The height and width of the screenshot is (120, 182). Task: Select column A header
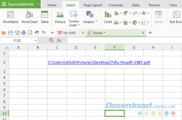point(18,47)
